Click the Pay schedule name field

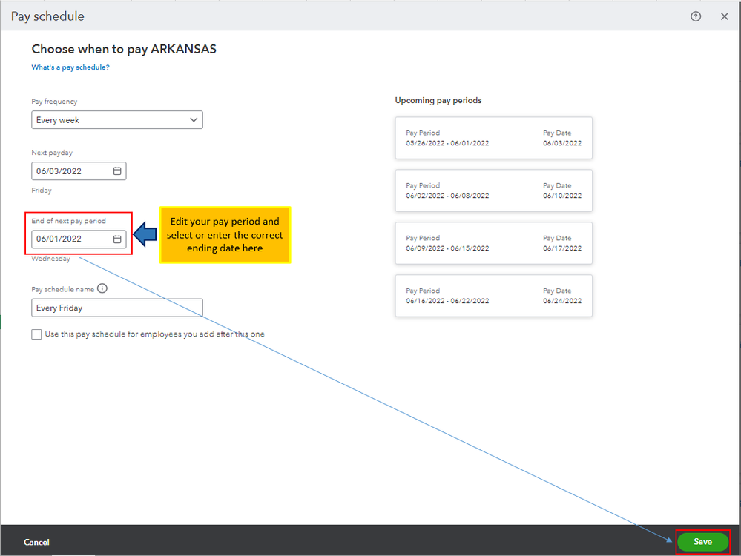pyautogui.click(x=117, y=308)
